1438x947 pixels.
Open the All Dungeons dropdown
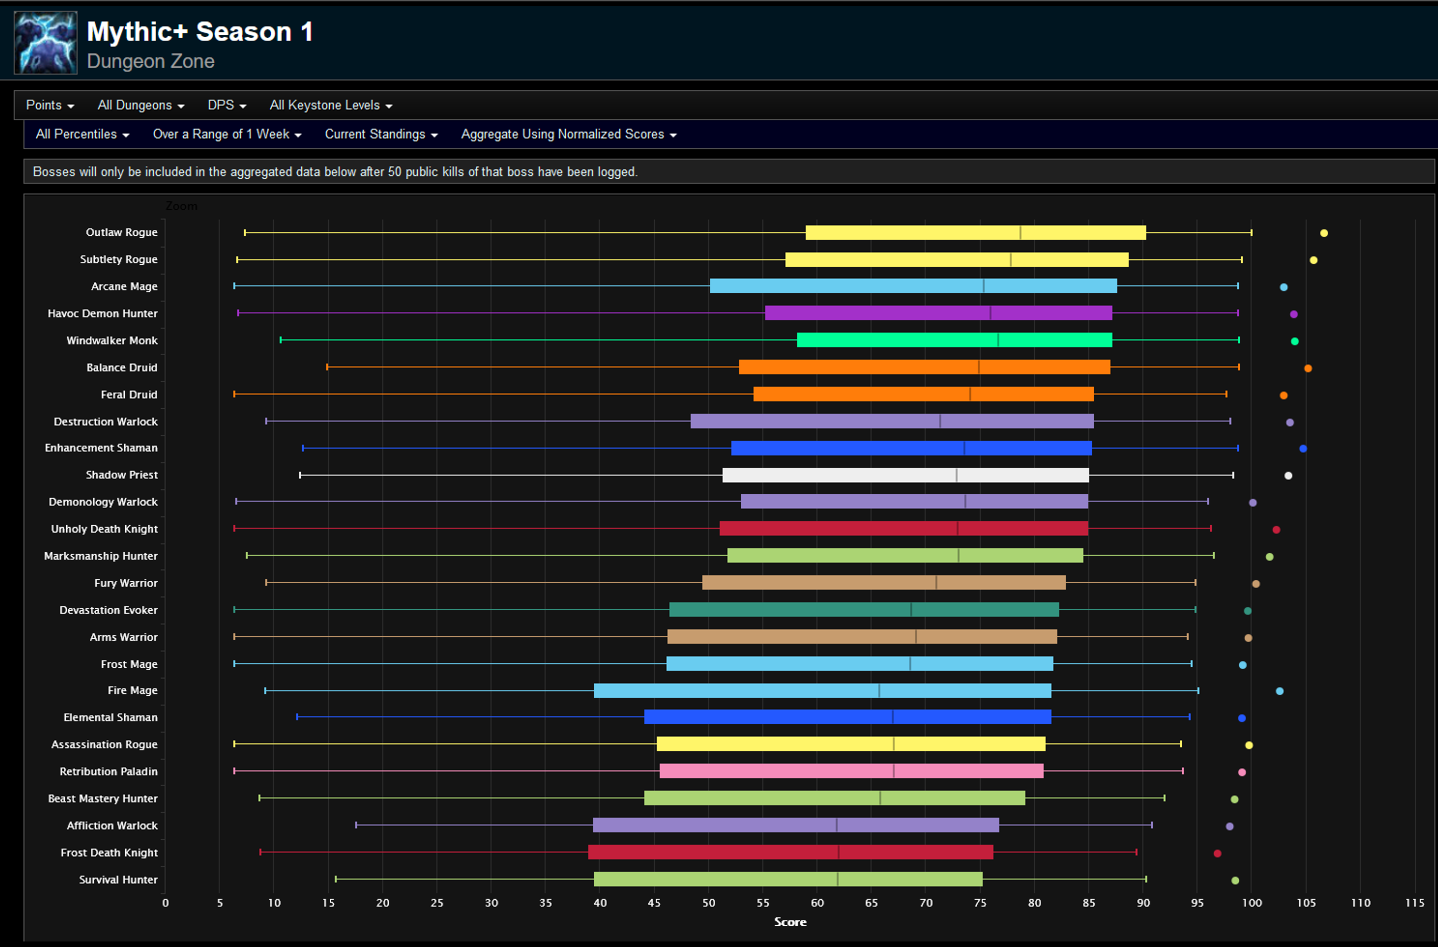tap(141, 105)
